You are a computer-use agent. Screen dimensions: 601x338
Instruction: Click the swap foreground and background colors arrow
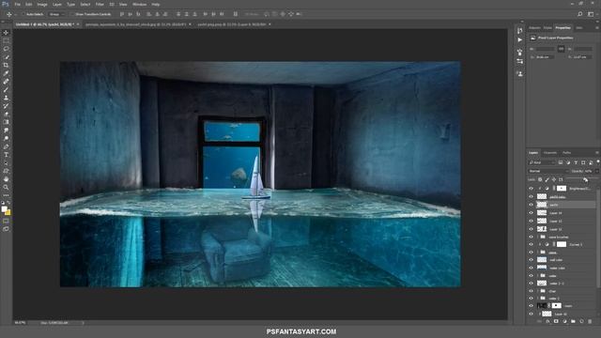click(x=8, y=204)
